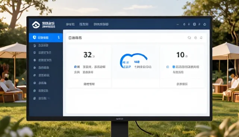Open the footer link of the "32" card
This screenshot has width=239, height=137.
click(x=89, y=84)
